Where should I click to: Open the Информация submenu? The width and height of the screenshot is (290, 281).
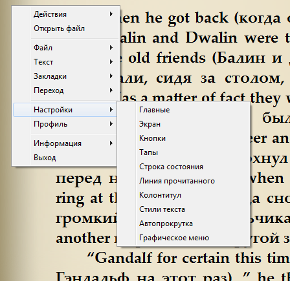[x=65, y=143]
